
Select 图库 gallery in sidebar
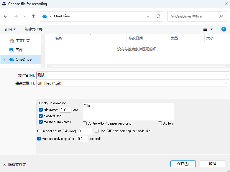click(19, 50)
